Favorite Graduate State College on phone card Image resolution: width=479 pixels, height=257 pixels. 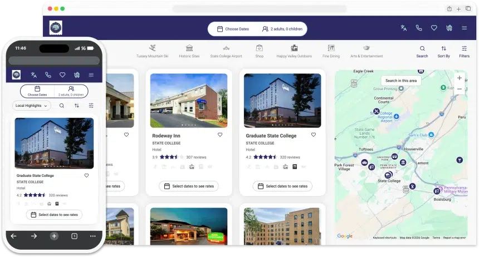click(86, 175)
